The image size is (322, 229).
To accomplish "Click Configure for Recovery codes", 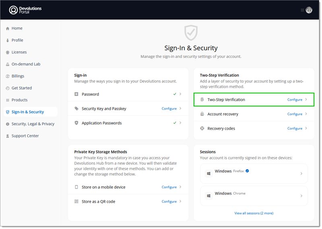I will pos(295,128).
